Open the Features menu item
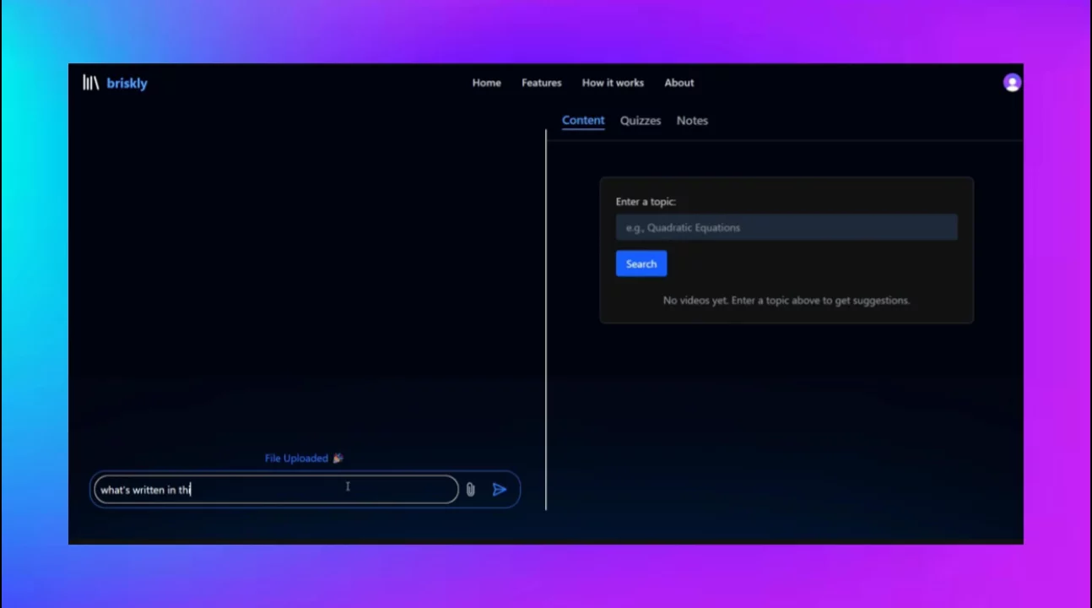 (x=541, y=83)
